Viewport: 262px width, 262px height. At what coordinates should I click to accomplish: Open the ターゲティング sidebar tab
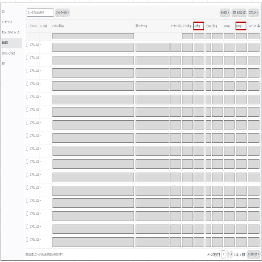(x=7, y=22)
